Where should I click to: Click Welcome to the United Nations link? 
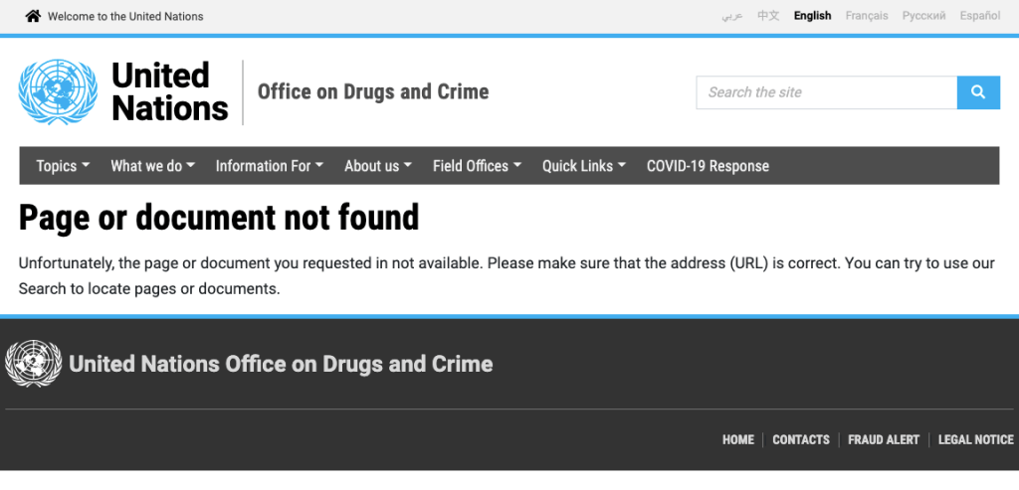[125, 16]
